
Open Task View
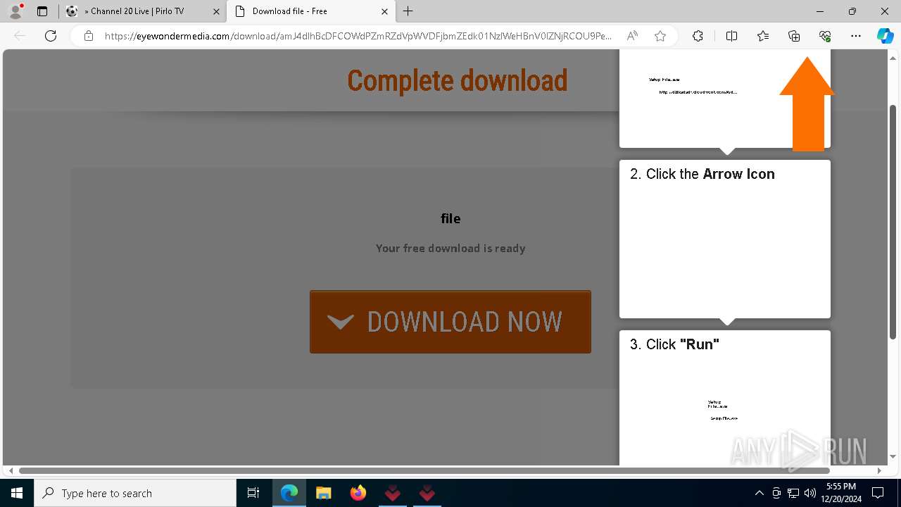point(253,493)
